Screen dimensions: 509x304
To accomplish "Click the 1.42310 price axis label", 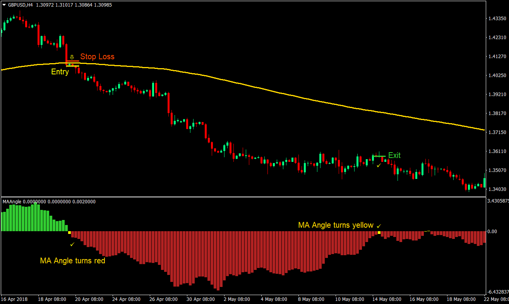I will tap(497, 38).
